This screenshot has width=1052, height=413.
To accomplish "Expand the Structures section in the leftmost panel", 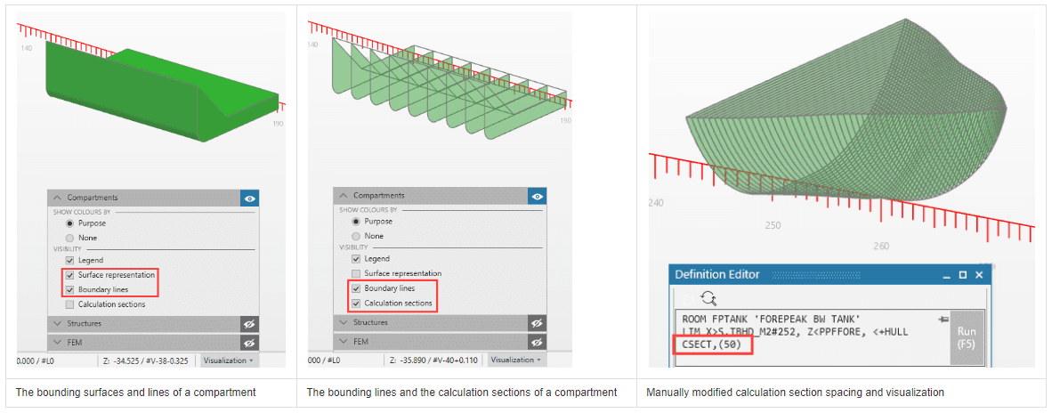I will tap(57, 324).
